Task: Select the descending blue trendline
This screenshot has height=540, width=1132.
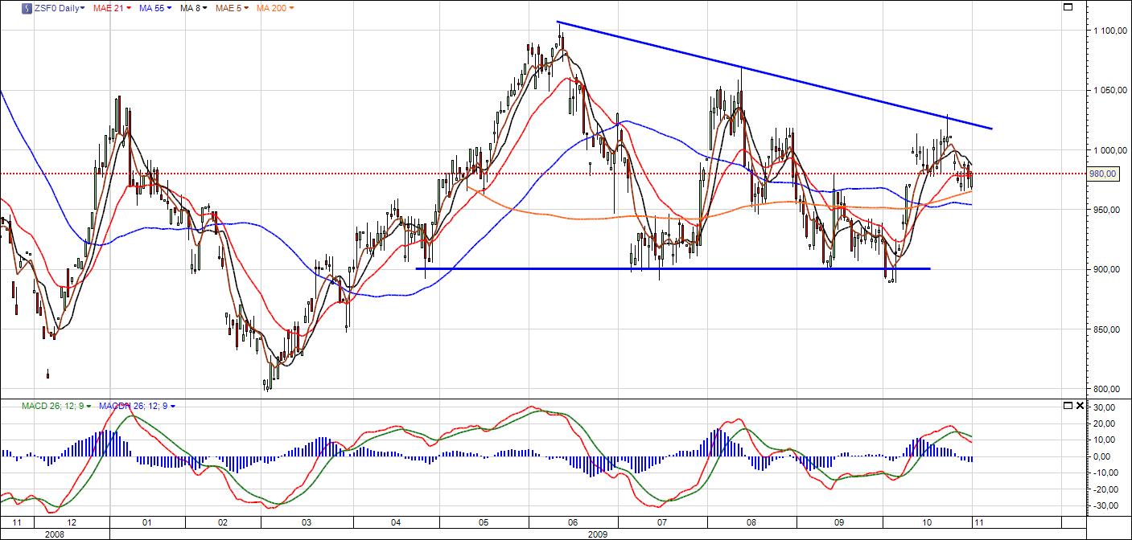Action: tap(772, 76)
